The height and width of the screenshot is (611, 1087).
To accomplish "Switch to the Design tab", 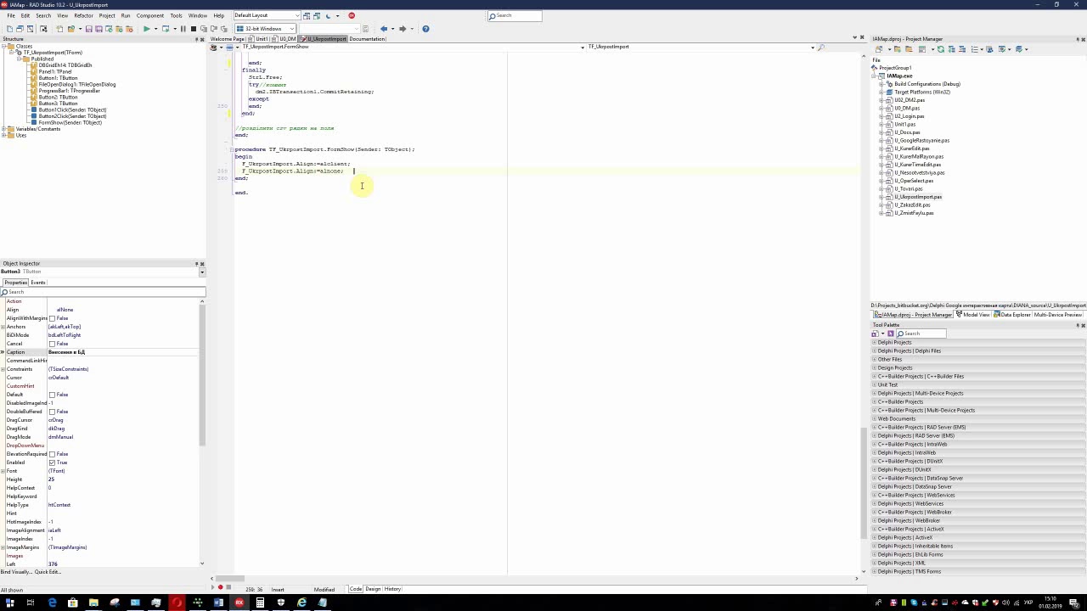I will 373,589.
